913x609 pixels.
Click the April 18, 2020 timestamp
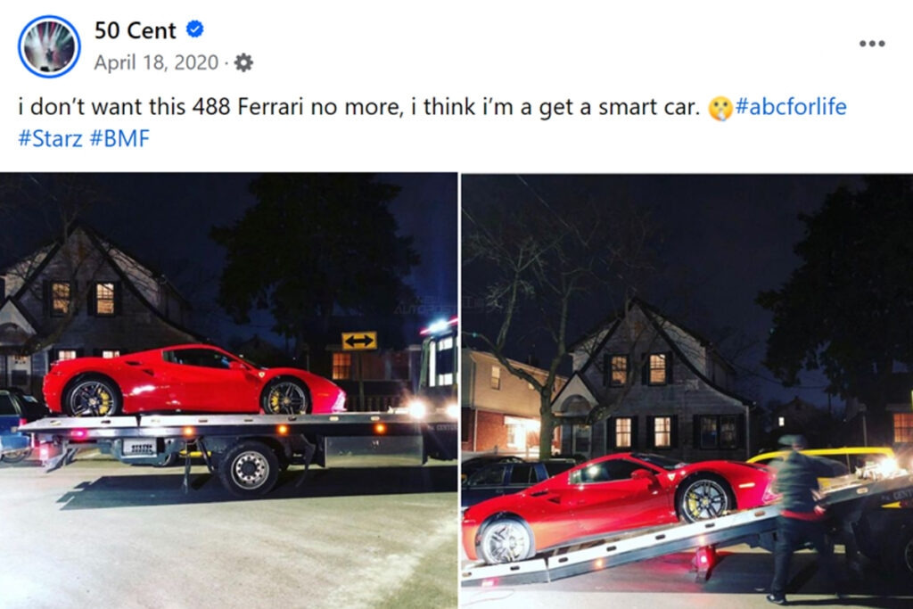[x=156, y=62]
